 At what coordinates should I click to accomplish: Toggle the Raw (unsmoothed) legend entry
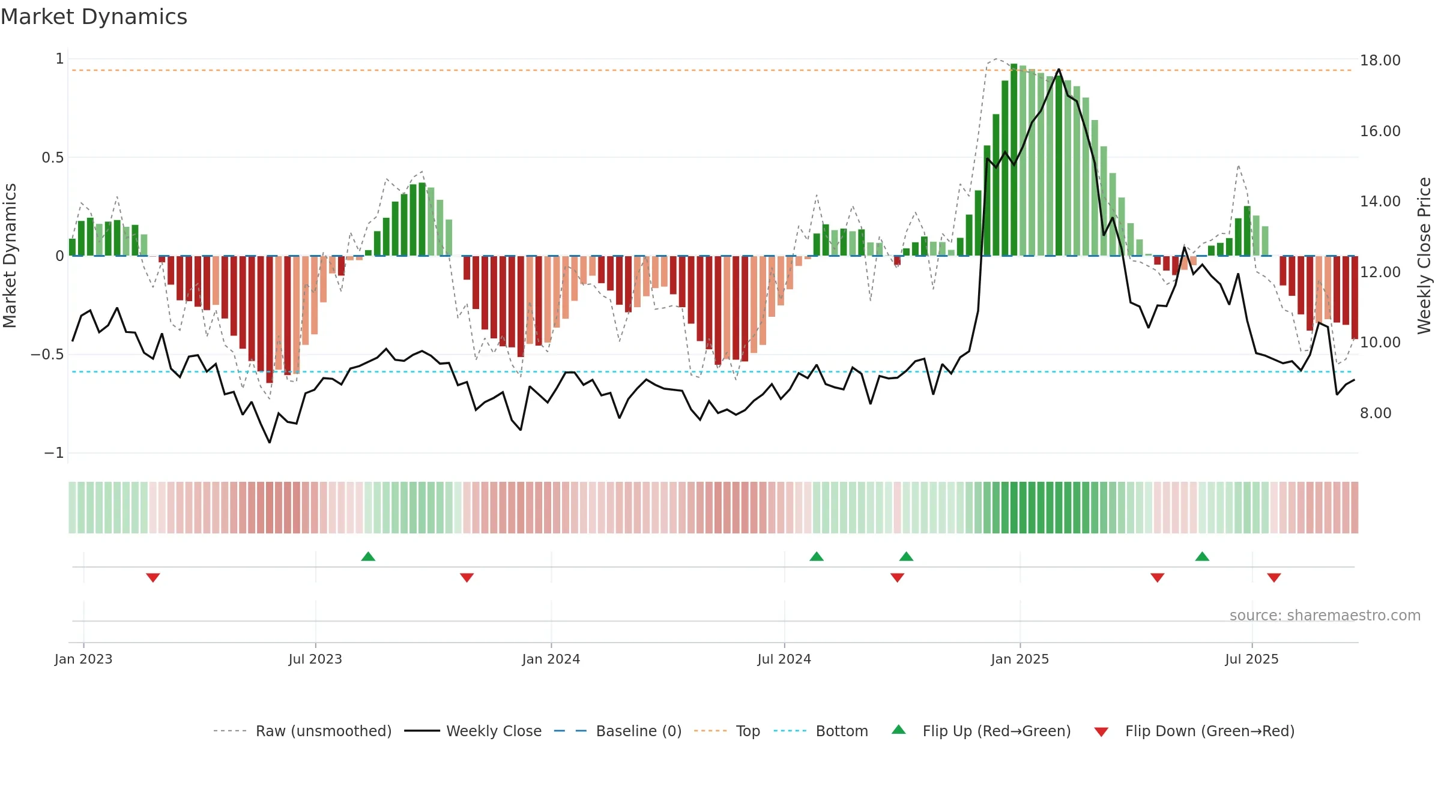click(x=302, y=731)
